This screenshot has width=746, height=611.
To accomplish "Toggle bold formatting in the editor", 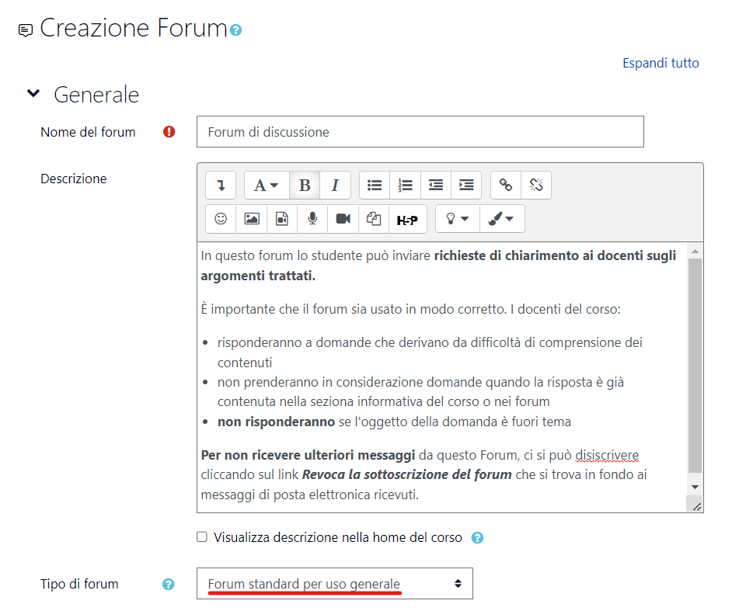I will (305, 185).
